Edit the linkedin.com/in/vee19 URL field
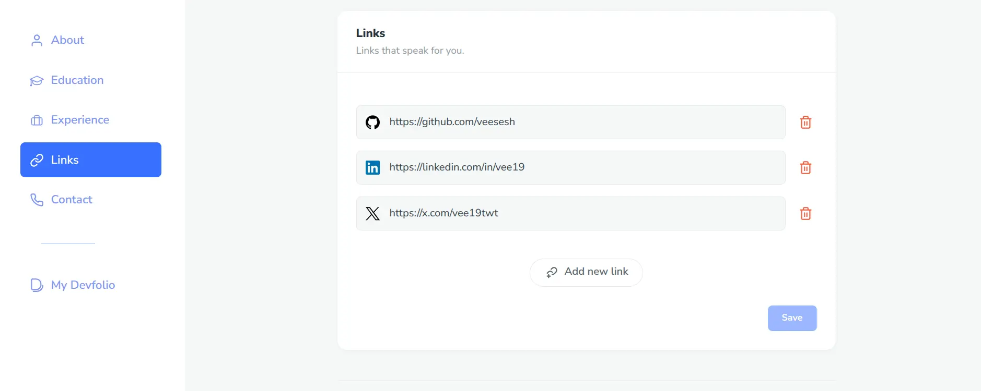981x391 pixels. pos(570,167)
